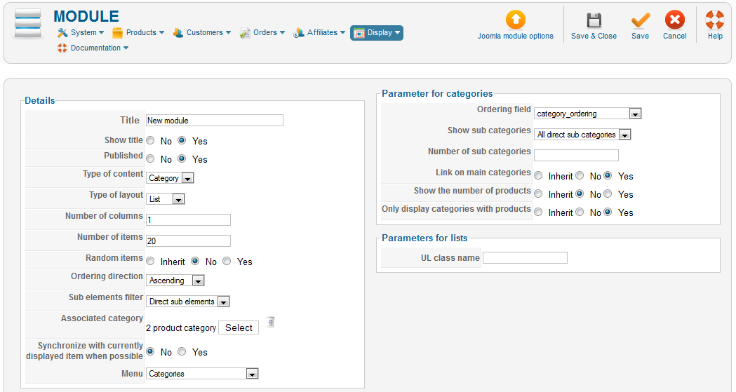736x392 pixels.
Task: Open Help via the lifebuoy icon
Action: (714, 20)
